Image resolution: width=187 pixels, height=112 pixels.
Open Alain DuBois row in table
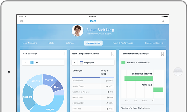93,81
